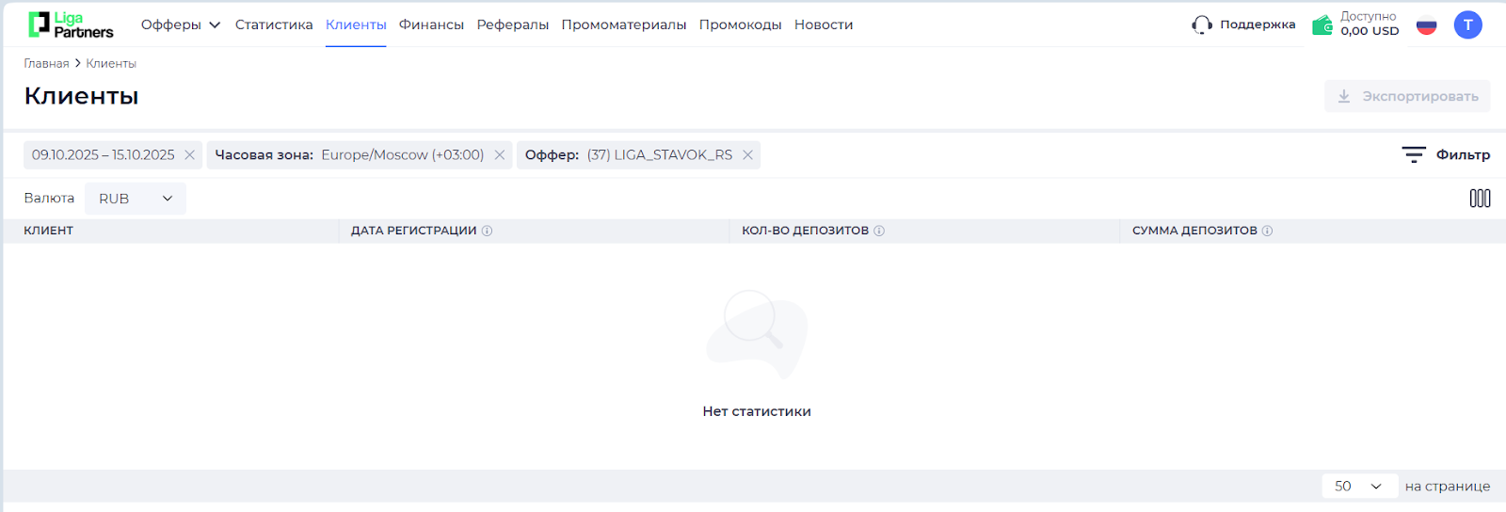Change the 50 per page dropdown
The height and width of the screenshot is (512, 1506).
(1357, 486)
